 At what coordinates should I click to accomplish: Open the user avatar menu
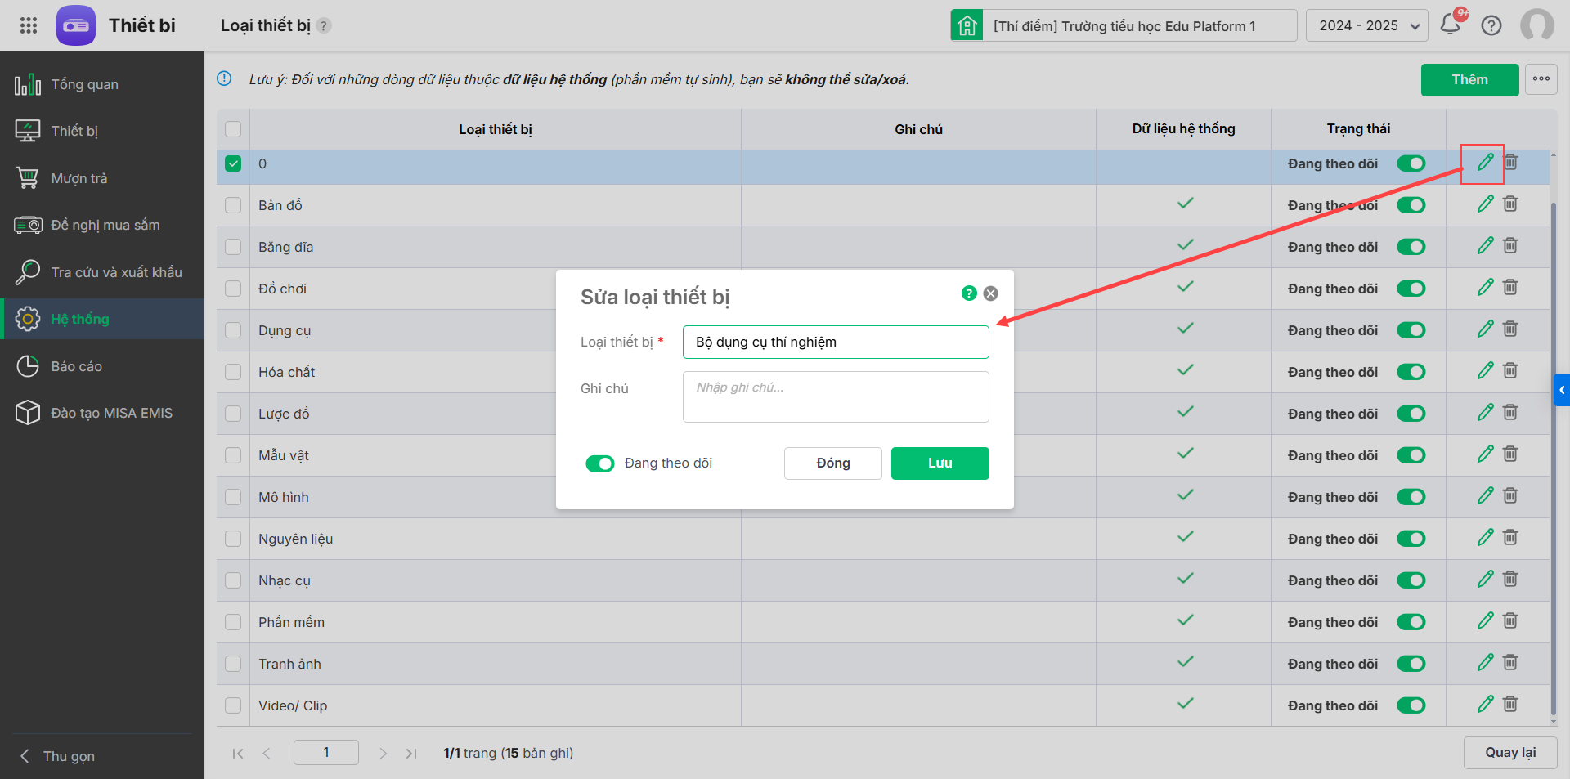coord(1537,25)
